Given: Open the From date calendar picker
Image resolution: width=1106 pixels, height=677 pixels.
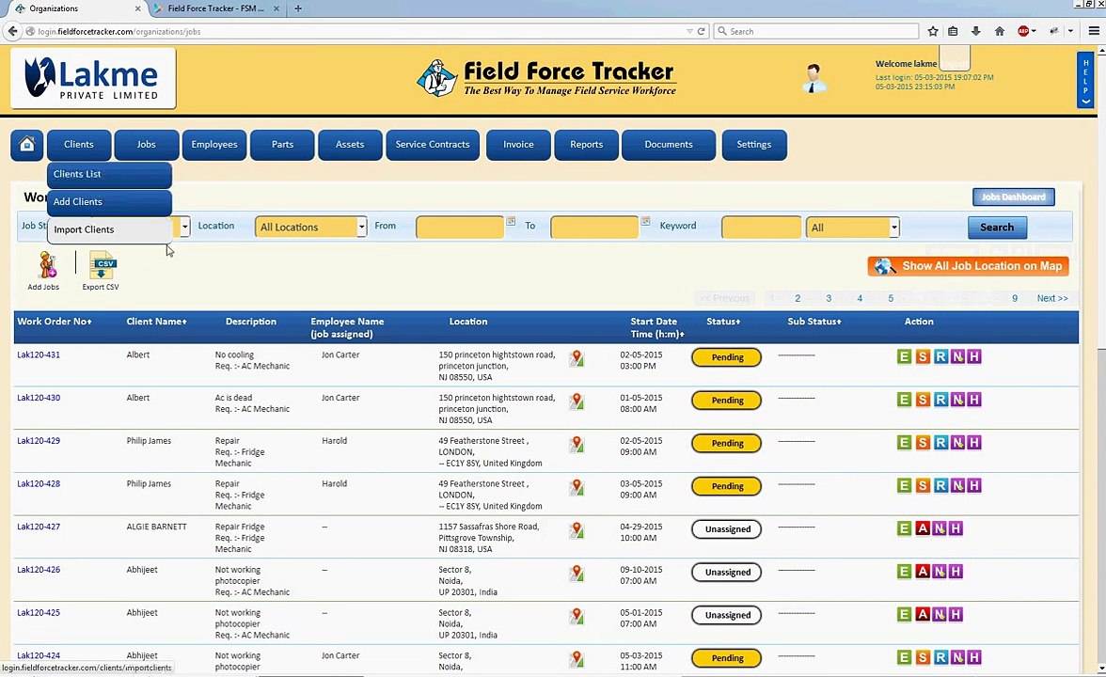Looking at the screenshot, I should [511, 222].
